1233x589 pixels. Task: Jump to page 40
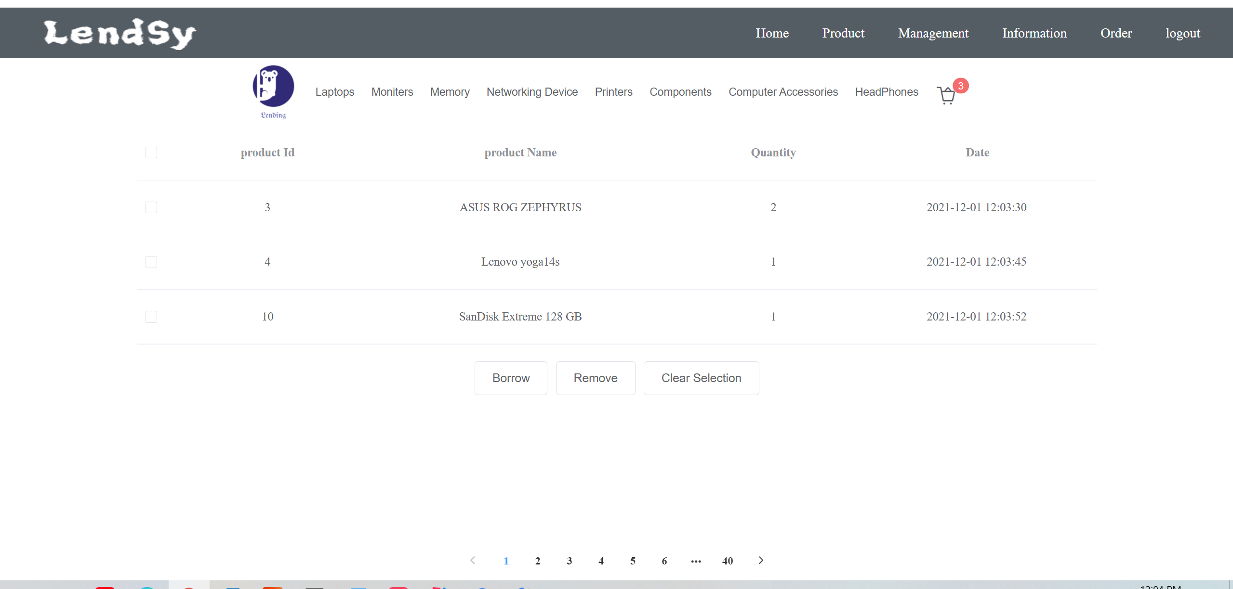(728, 561)
